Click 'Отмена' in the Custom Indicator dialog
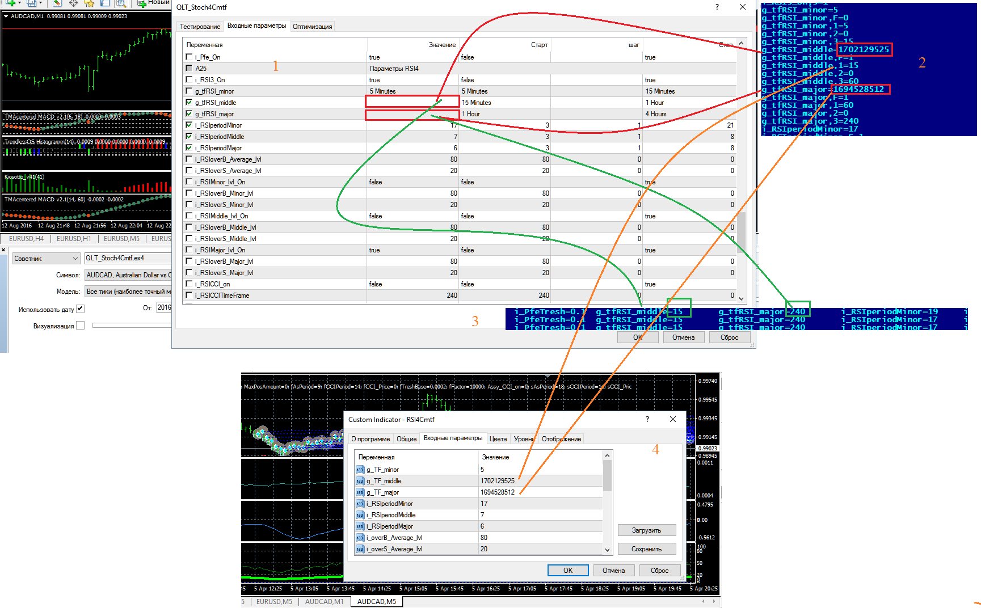The height and width of the screenshot is (612, 981). click(x=614, y=571)
